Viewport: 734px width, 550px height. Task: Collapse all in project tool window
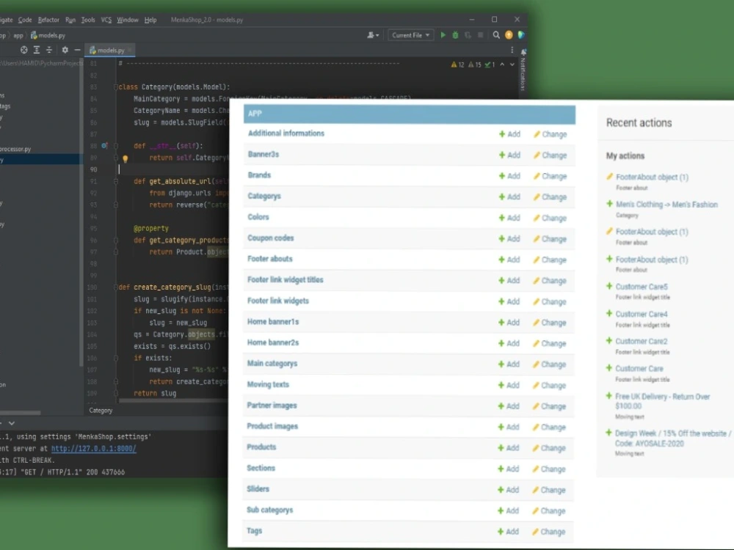(x=49, y=50)
